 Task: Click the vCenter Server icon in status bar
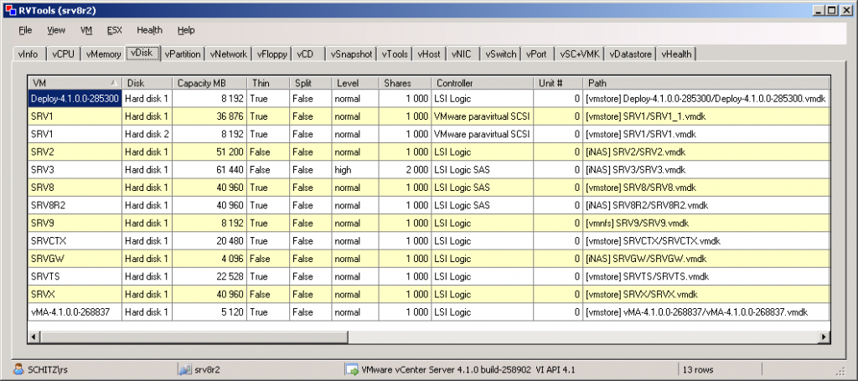pyautogui.click(x=352, y=369)
